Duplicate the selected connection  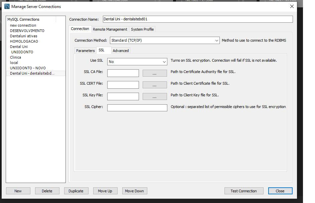pyautogui.click(x=76, y=191)
